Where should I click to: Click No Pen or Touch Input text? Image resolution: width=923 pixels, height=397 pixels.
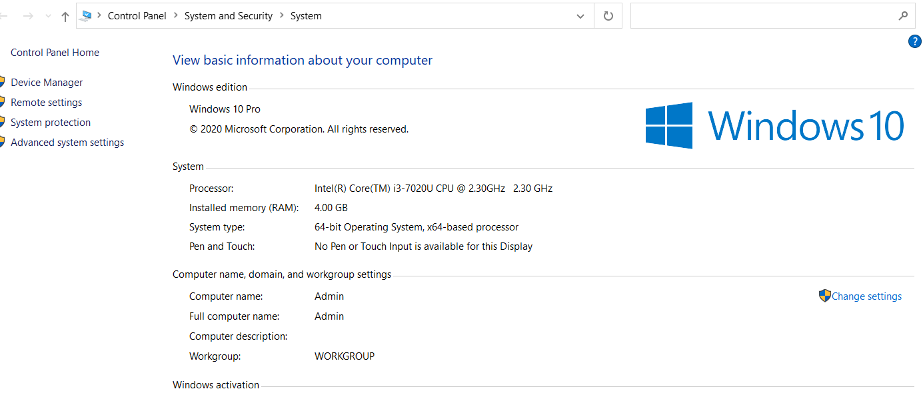(423, 246)
